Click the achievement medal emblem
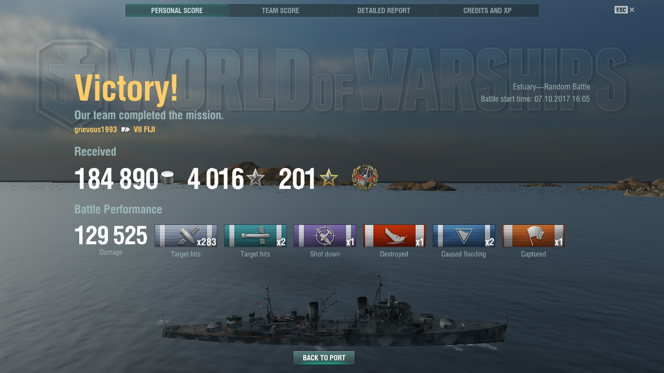664x373 pixels. click(x=365, y=177)
